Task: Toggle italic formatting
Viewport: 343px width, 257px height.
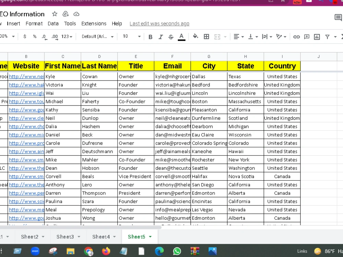Action: [161, 37]
